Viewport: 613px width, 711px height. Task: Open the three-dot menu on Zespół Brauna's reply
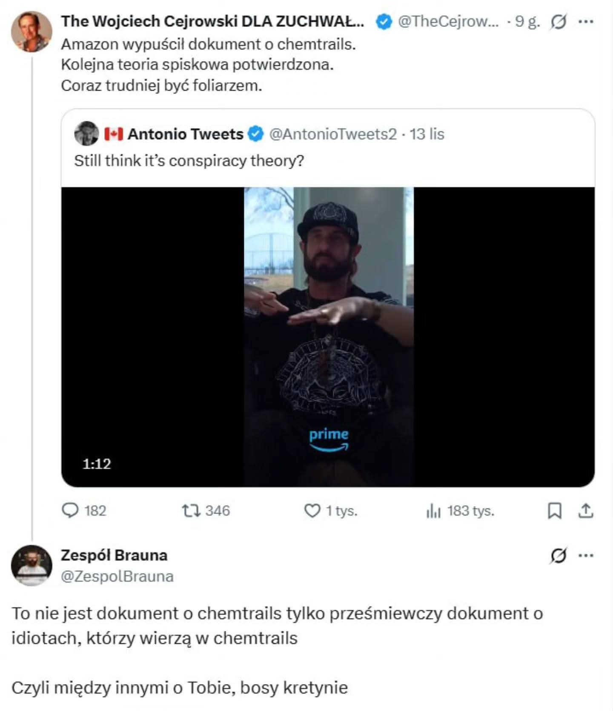pyautogui.click(x=586, y=555)
